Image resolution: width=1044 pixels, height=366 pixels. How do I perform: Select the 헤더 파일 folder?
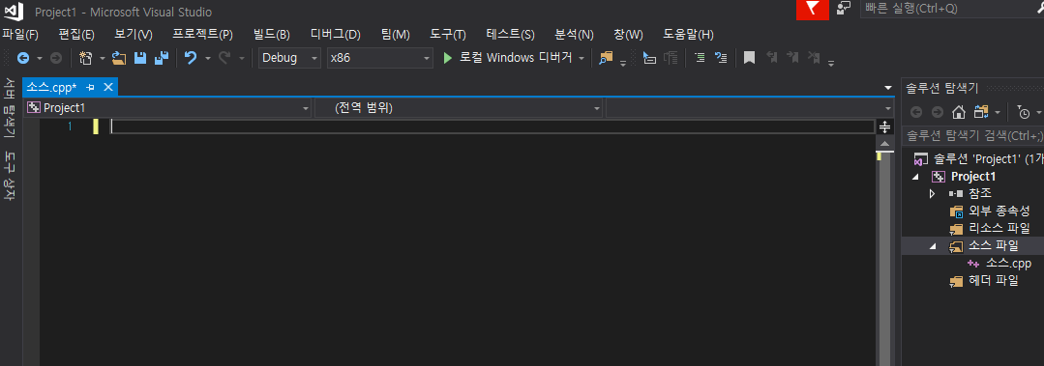[x=994, y=281]
